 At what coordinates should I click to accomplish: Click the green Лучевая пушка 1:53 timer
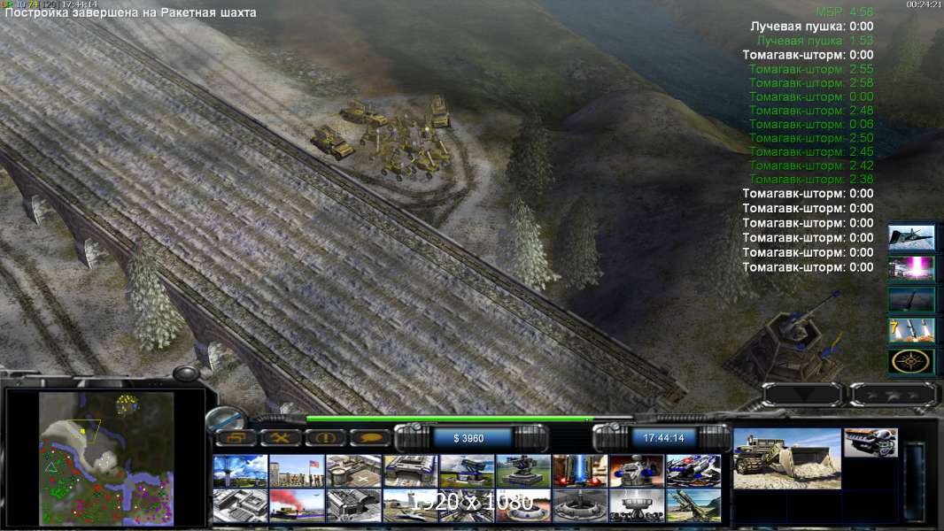[x=816, y=41]
